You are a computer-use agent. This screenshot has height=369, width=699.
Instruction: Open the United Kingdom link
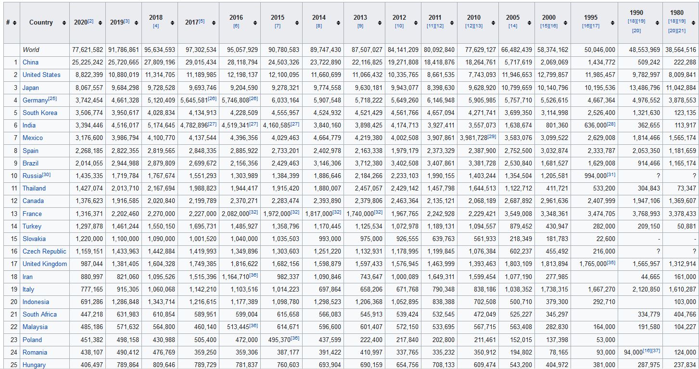tap(45, 264)
